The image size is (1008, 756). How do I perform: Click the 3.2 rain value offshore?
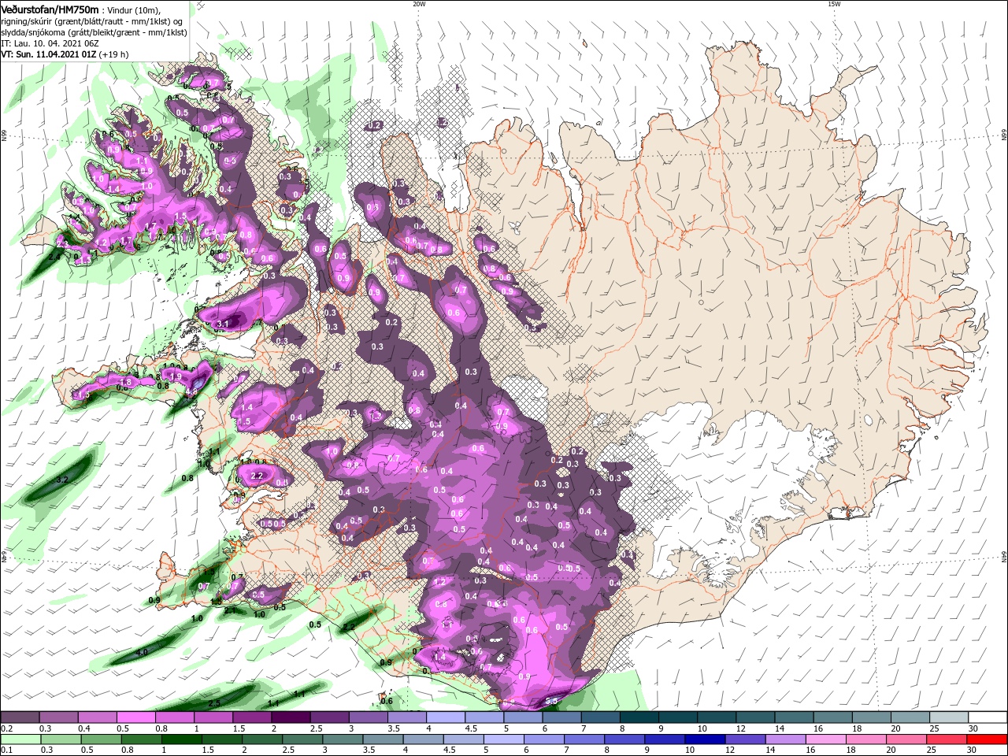63,479
